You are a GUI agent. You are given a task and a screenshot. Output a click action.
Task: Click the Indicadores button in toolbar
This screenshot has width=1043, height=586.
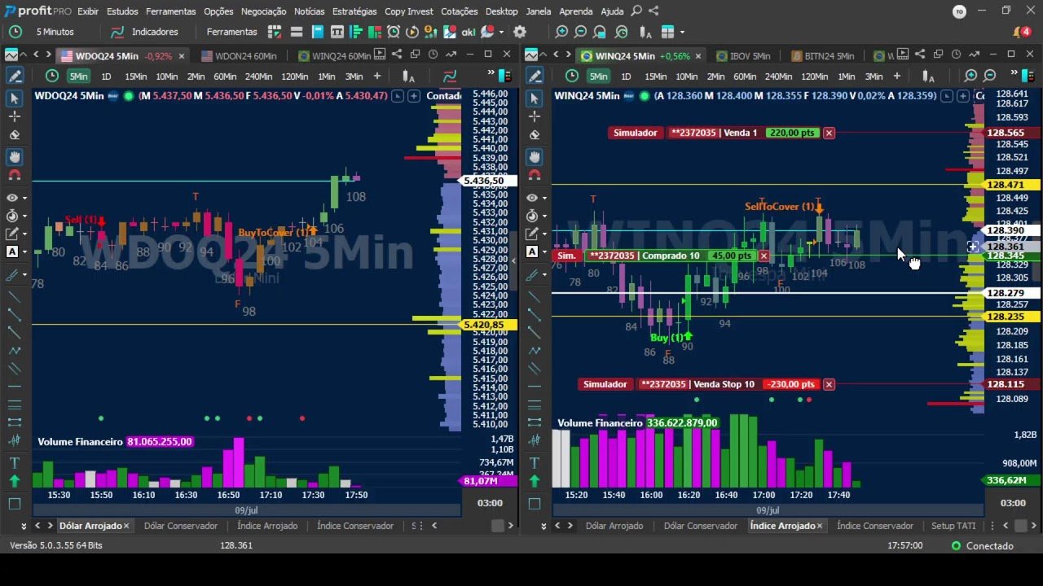pyautogui.click(x=154, y=32)
